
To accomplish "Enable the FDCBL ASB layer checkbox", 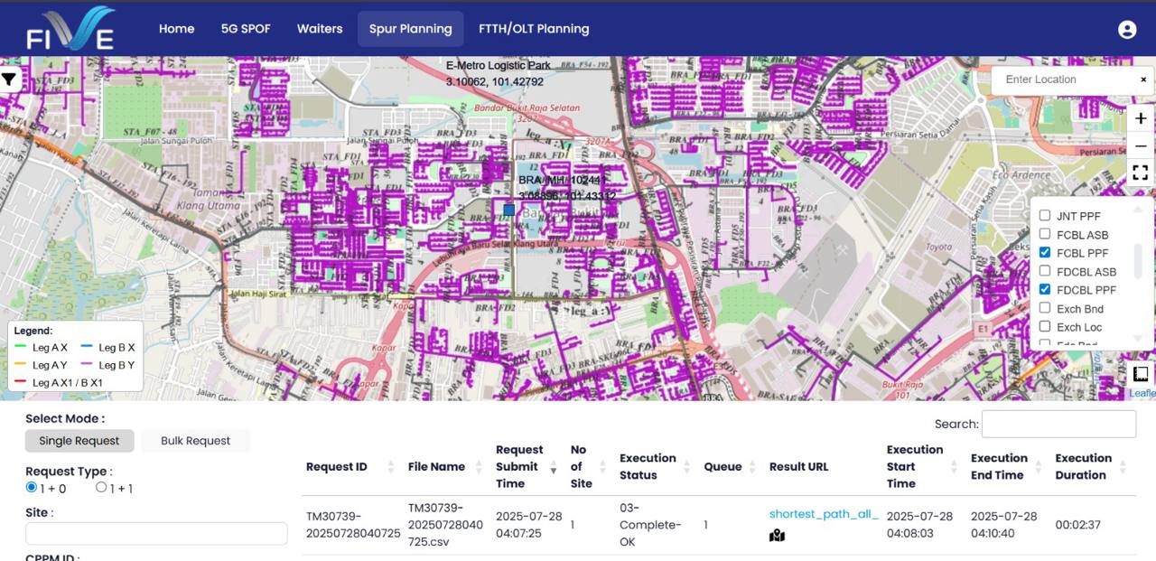I will pyautogui.click(x=1045, y=271).
